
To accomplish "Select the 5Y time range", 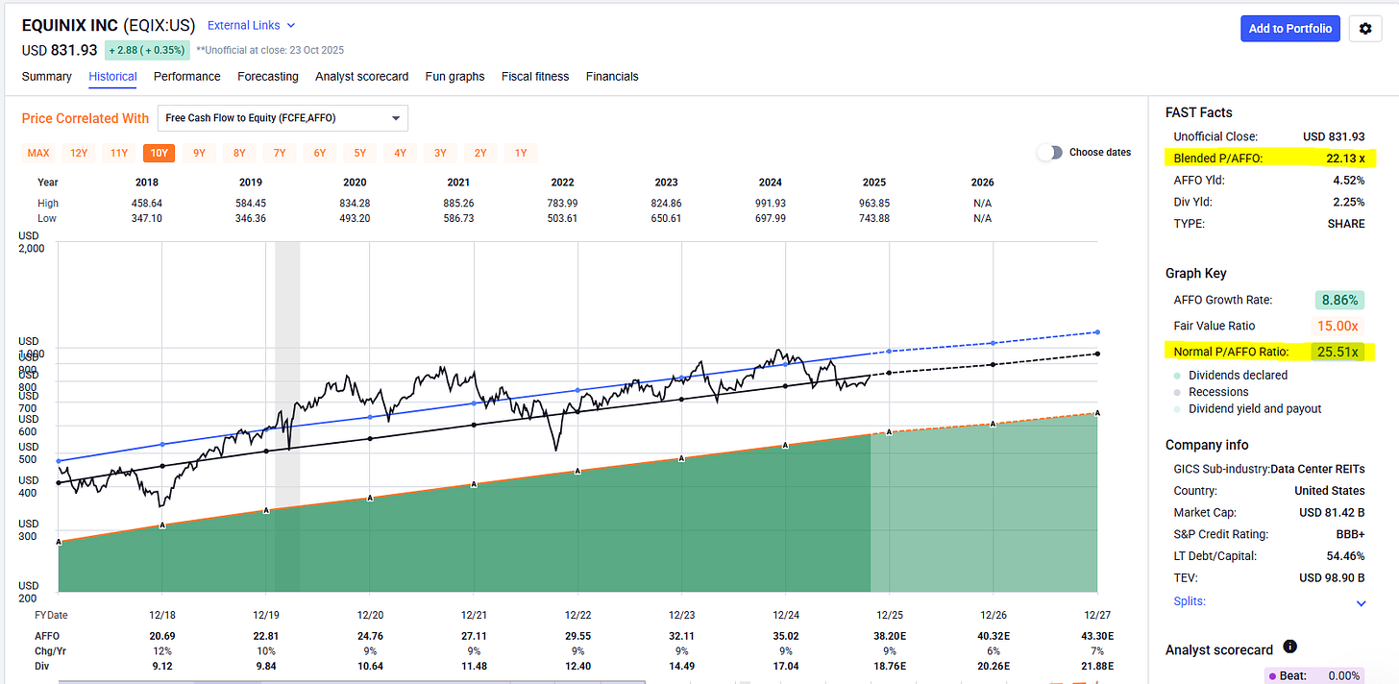I will pyautogui.click(x=360, y=153).
